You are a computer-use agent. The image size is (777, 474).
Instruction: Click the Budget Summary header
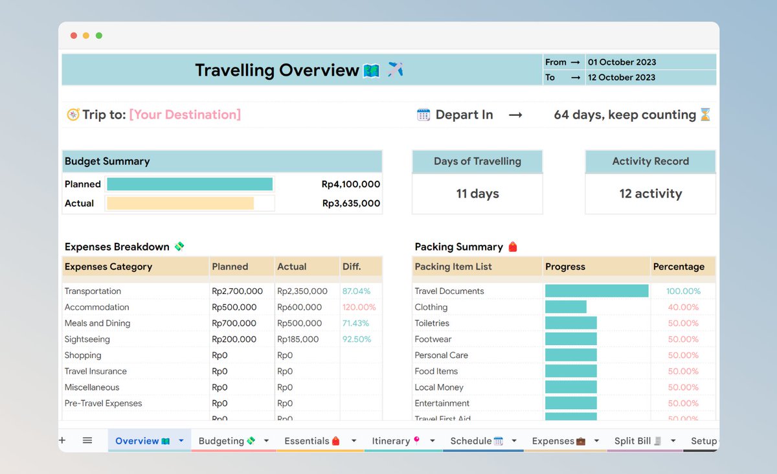(222, 161)
